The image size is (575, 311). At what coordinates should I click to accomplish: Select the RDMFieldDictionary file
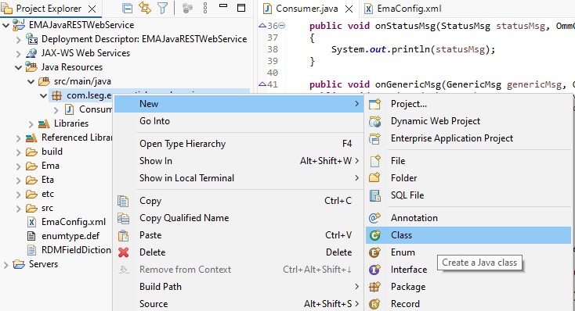[76, 250]
